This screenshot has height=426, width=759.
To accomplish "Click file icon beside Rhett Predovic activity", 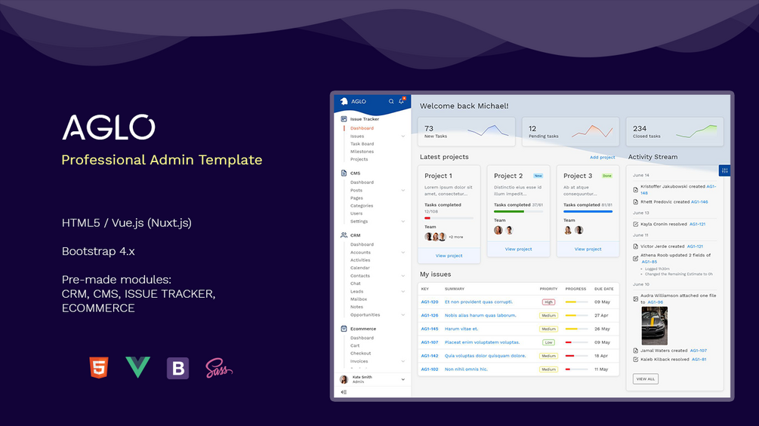I will coord(636,202).
